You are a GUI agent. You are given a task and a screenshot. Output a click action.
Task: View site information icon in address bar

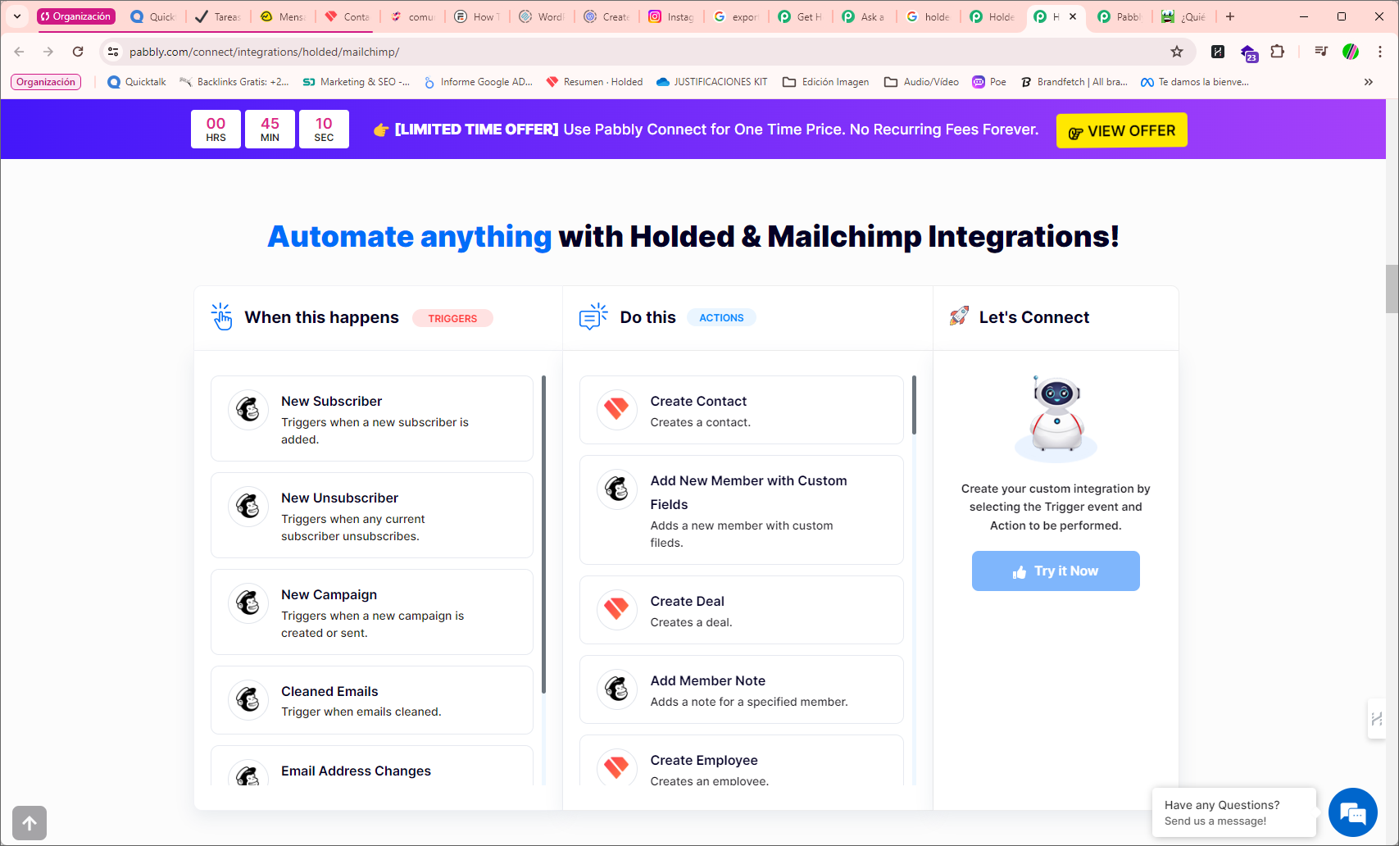pyautogui.click(x=113, y=52)
